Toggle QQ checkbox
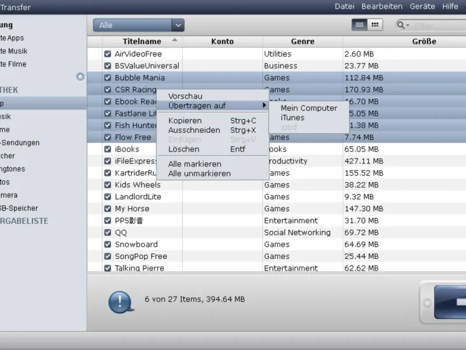466x350 pixels. pos(108,232)
